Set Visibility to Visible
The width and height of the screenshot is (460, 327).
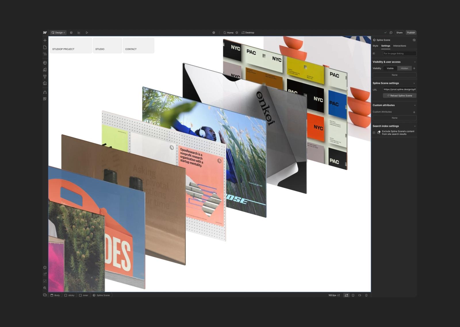pyautogui.click(x=390, y=68)
